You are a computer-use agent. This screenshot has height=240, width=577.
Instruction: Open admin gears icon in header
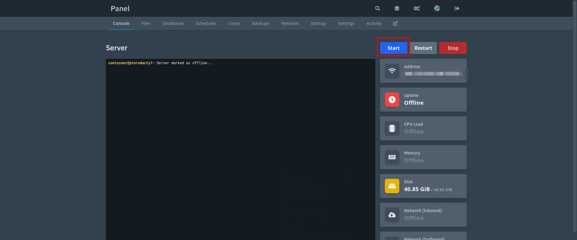click(417, 8)
